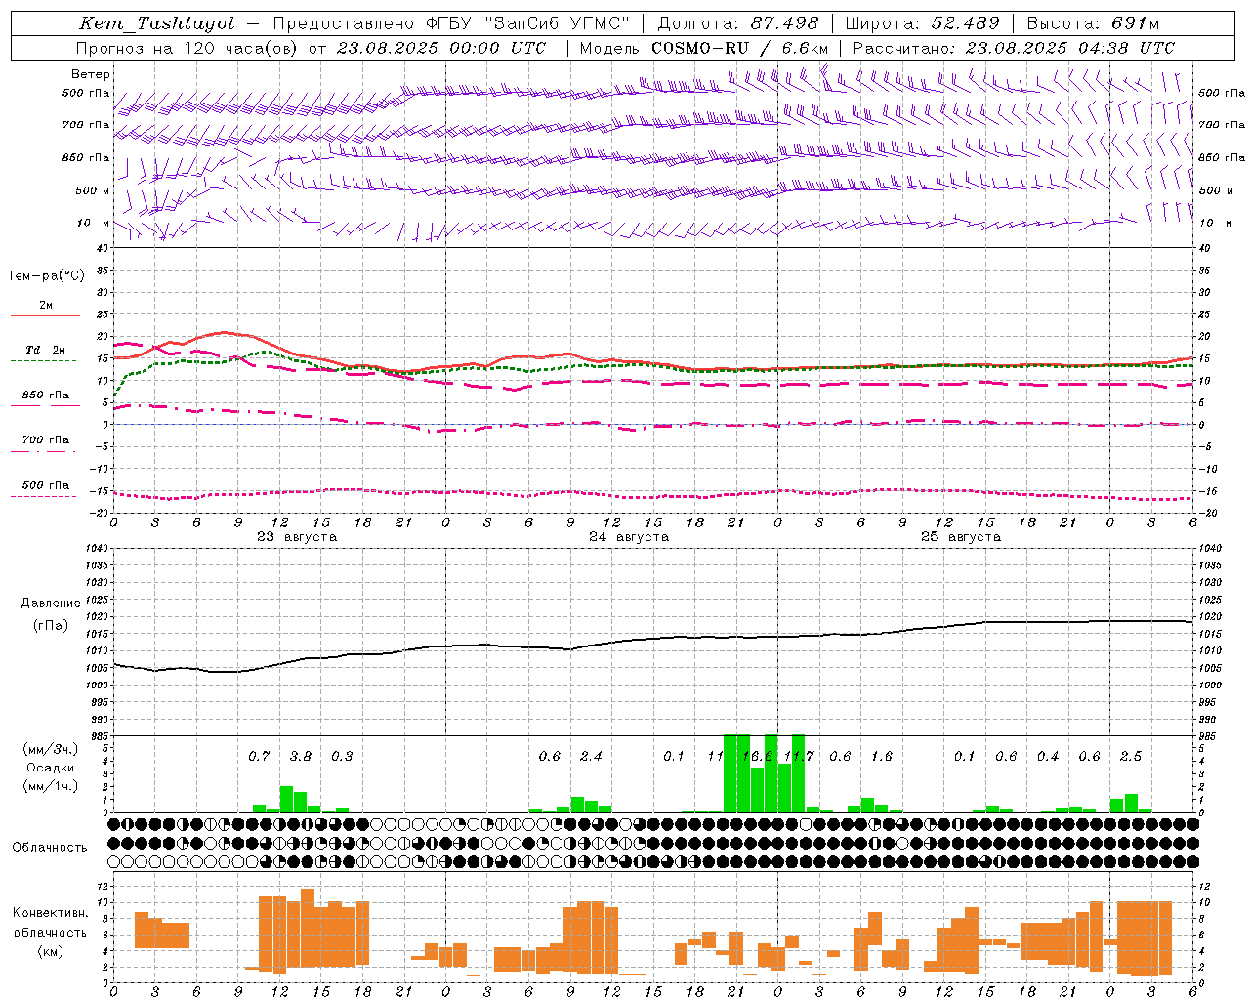Select the Давление panel label
This screenshot has width=1250, height=1000.
tap(49, 604)
